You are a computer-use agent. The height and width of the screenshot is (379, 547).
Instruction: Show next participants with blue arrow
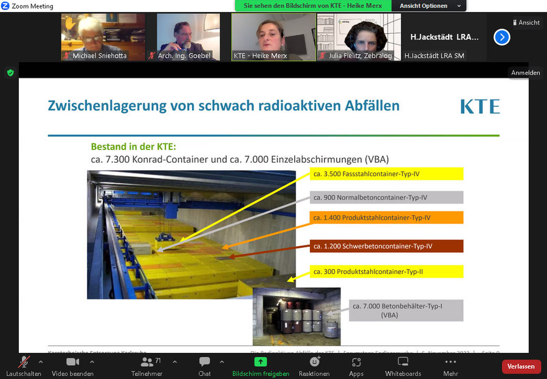click(501, 37)
